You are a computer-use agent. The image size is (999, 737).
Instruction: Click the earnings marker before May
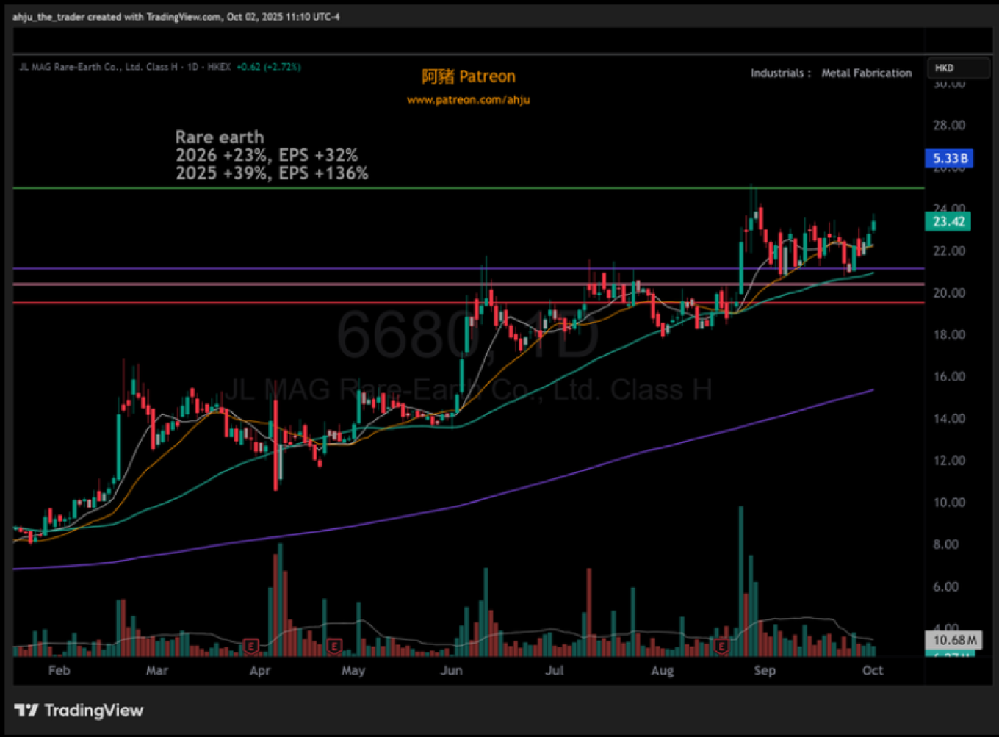[334, 647]
